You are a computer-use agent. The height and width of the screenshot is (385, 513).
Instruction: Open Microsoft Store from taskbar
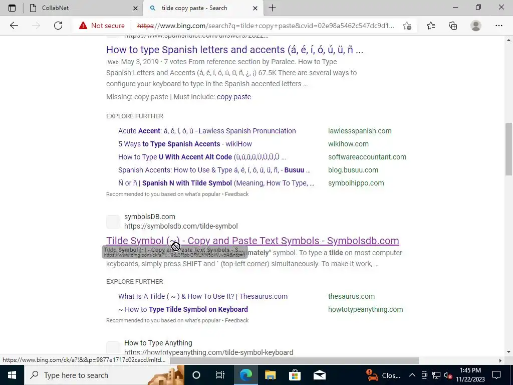pyautogui.click(x=295, y=375)
